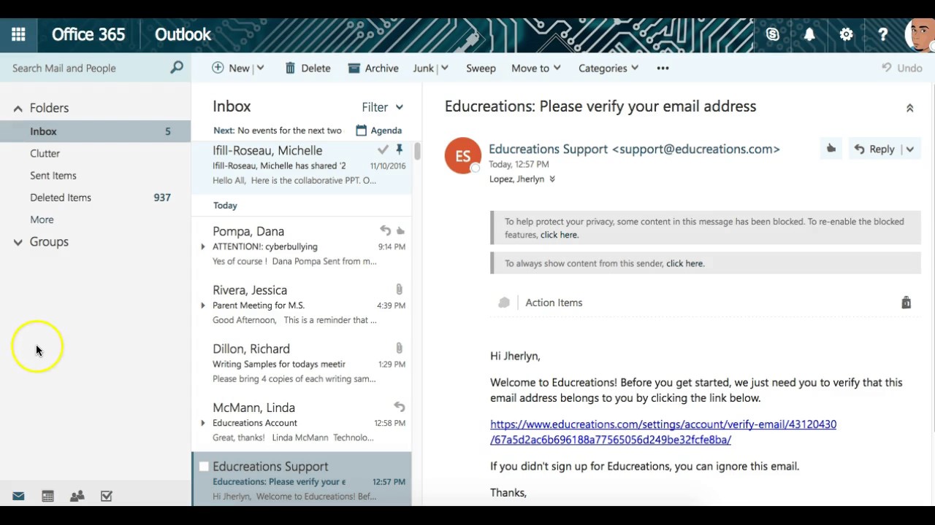Image resolution: width=935 pixels, height=525 pixels.
Task: Click the like thumb icon on Pompa message
Action: point(400,230)
